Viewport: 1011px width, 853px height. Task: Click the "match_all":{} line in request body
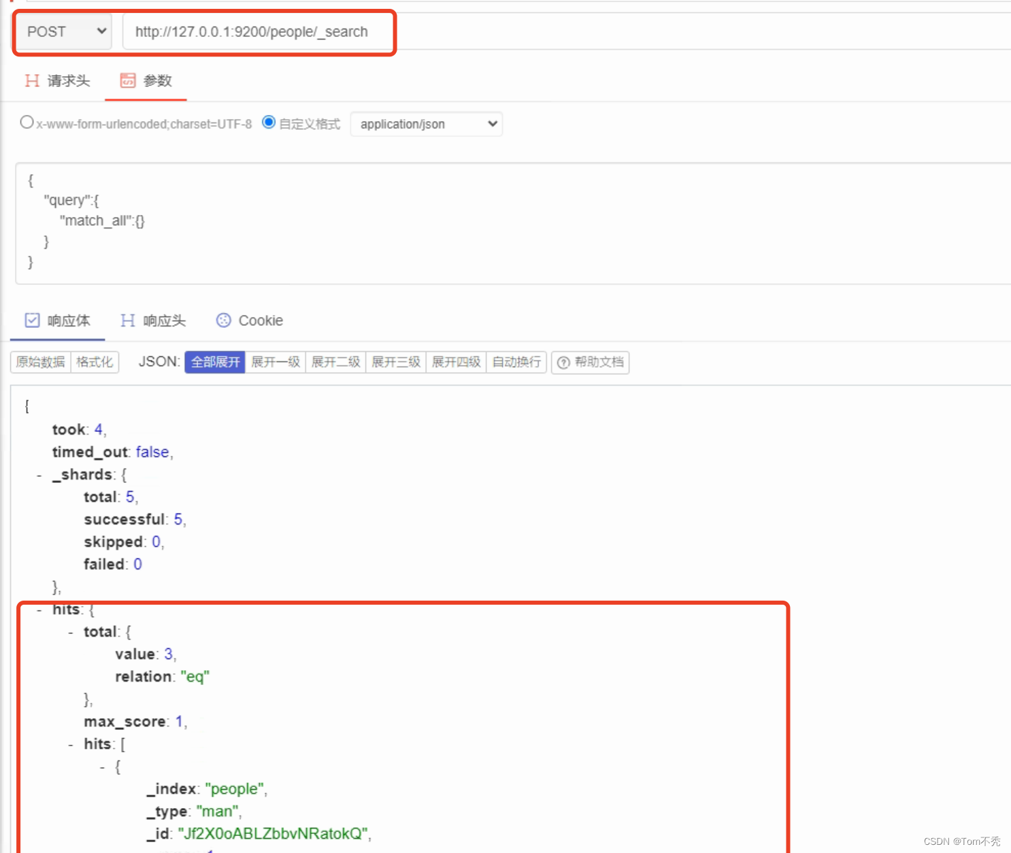(102, 220)
